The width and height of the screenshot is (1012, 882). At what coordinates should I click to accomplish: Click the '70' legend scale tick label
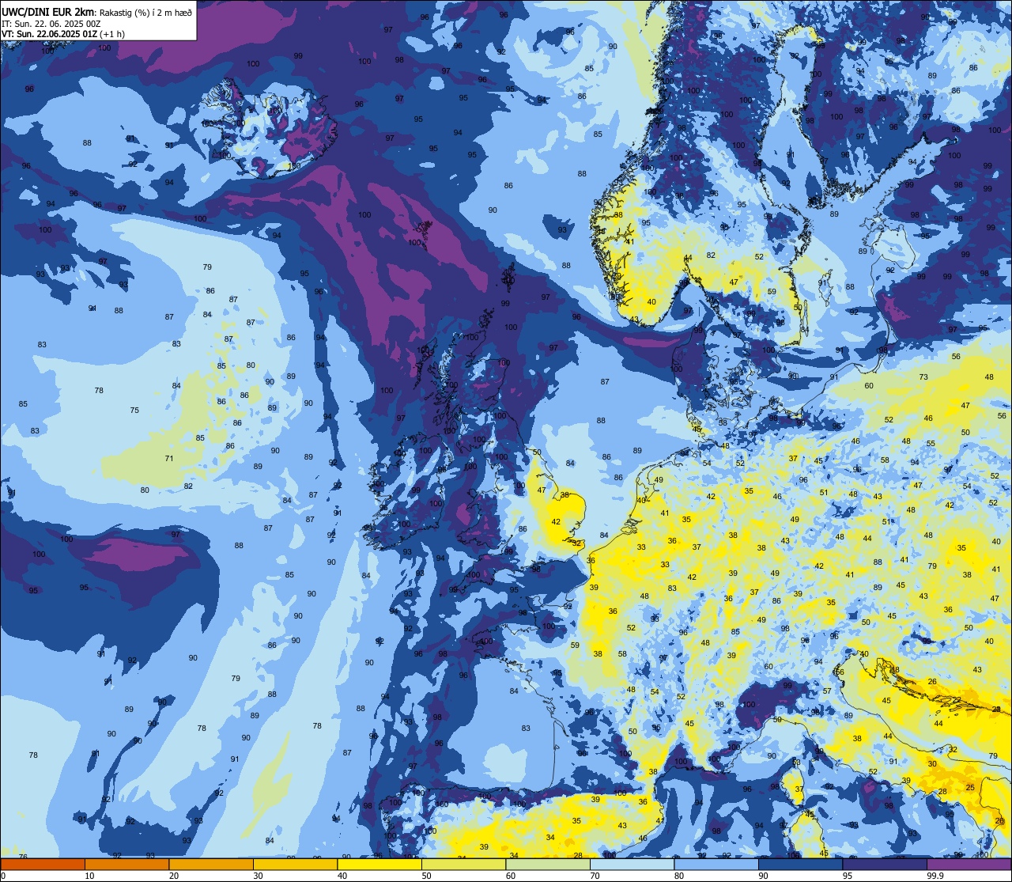pos(595,876)
